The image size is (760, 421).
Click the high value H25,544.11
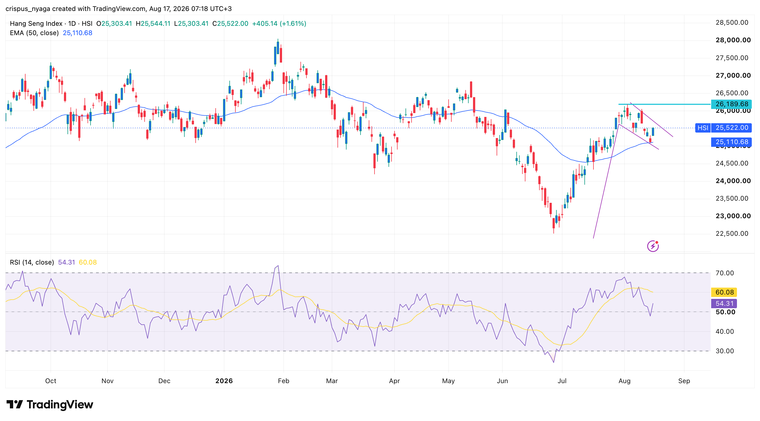pos(153,24)
